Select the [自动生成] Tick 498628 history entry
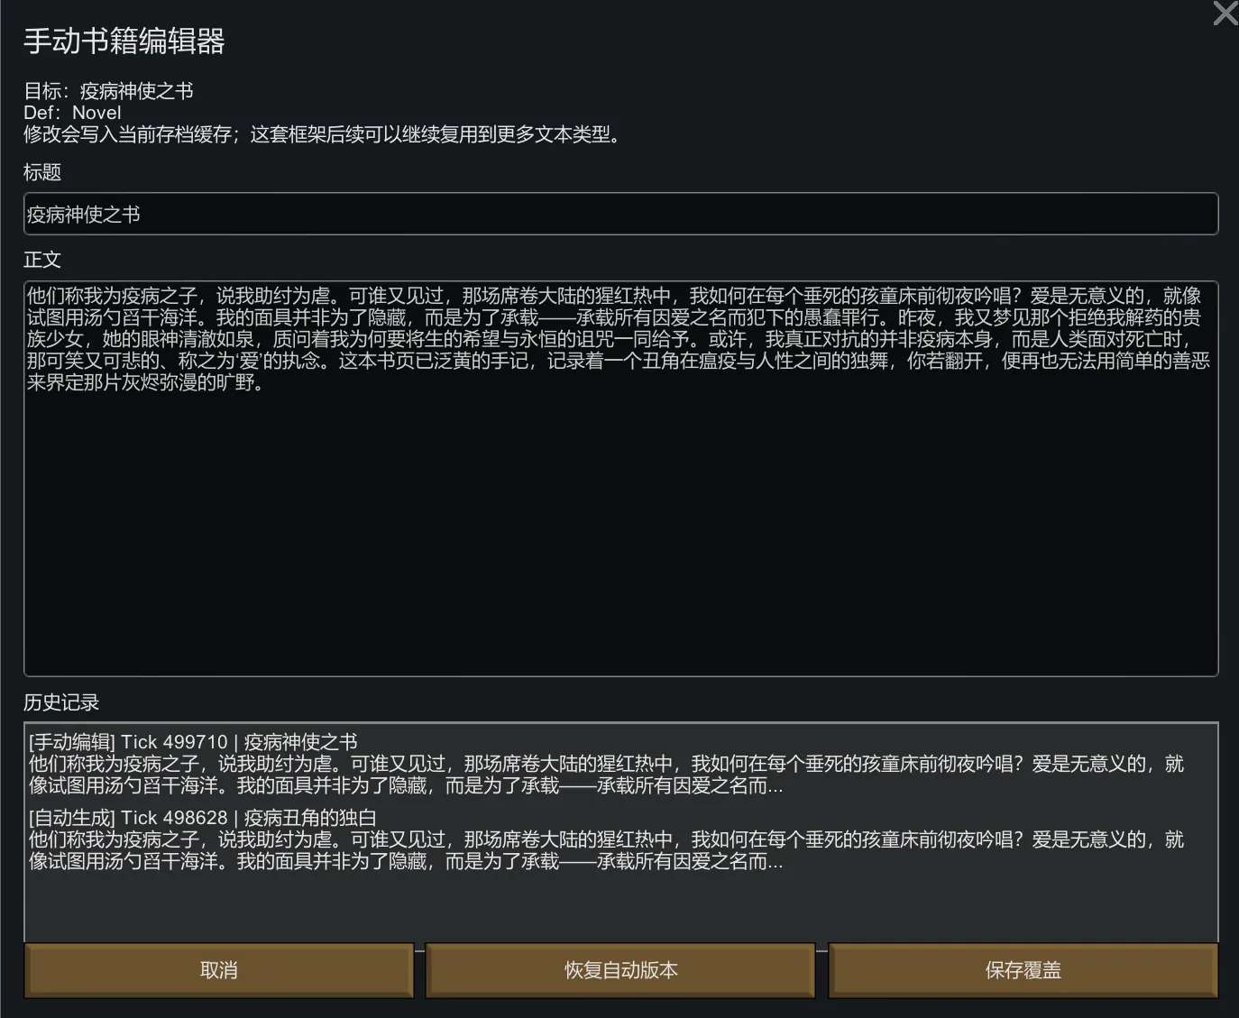 tap(202, 818)
